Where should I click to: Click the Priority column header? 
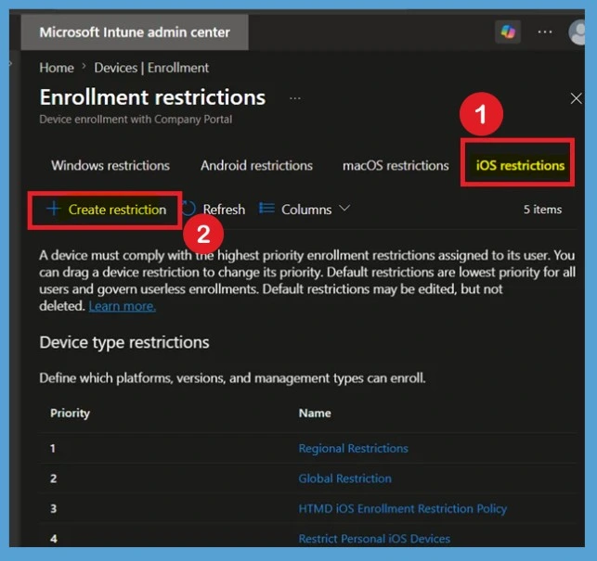coord(70,413)
